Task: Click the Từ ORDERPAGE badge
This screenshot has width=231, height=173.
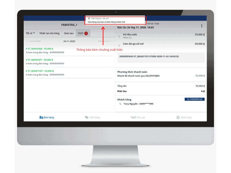Action: (195, 99)
